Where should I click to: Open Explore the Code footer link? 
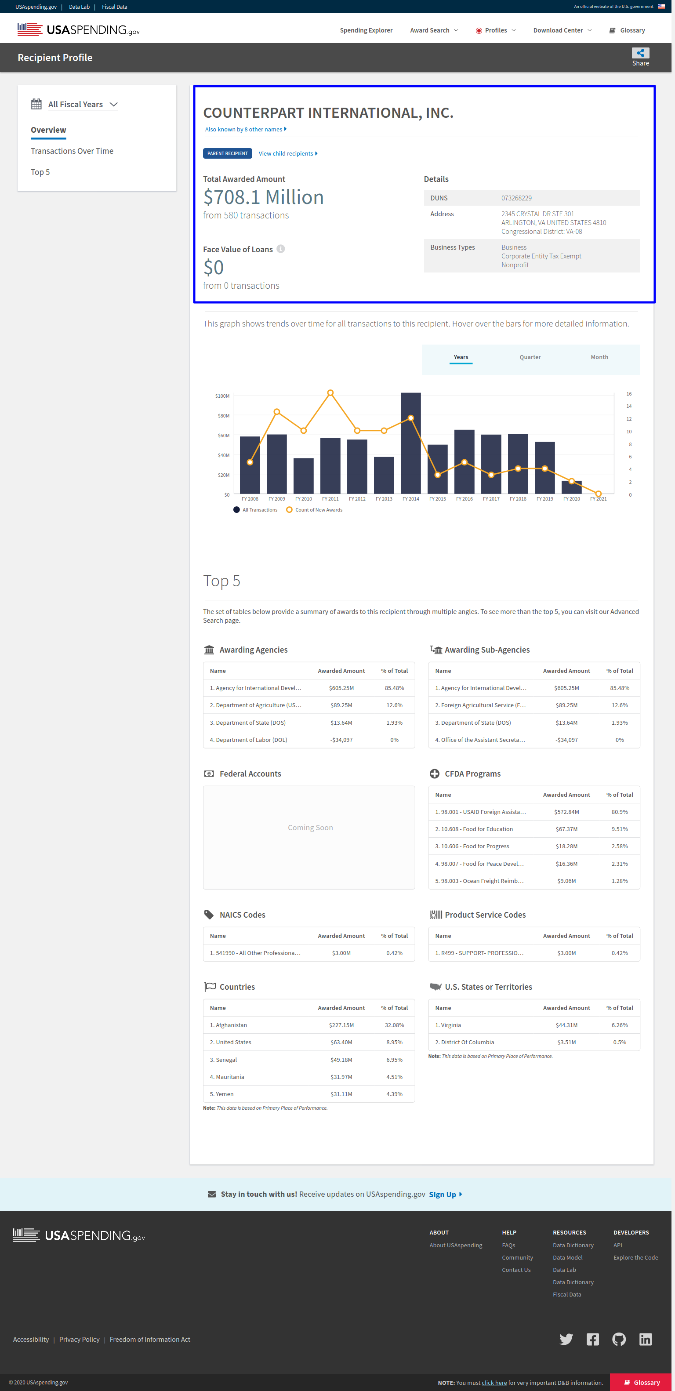coord(635,1258)
